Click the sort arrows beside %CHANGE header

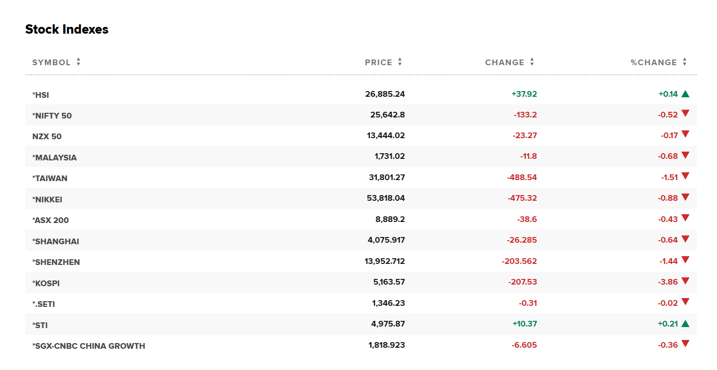tap(684, 62)
